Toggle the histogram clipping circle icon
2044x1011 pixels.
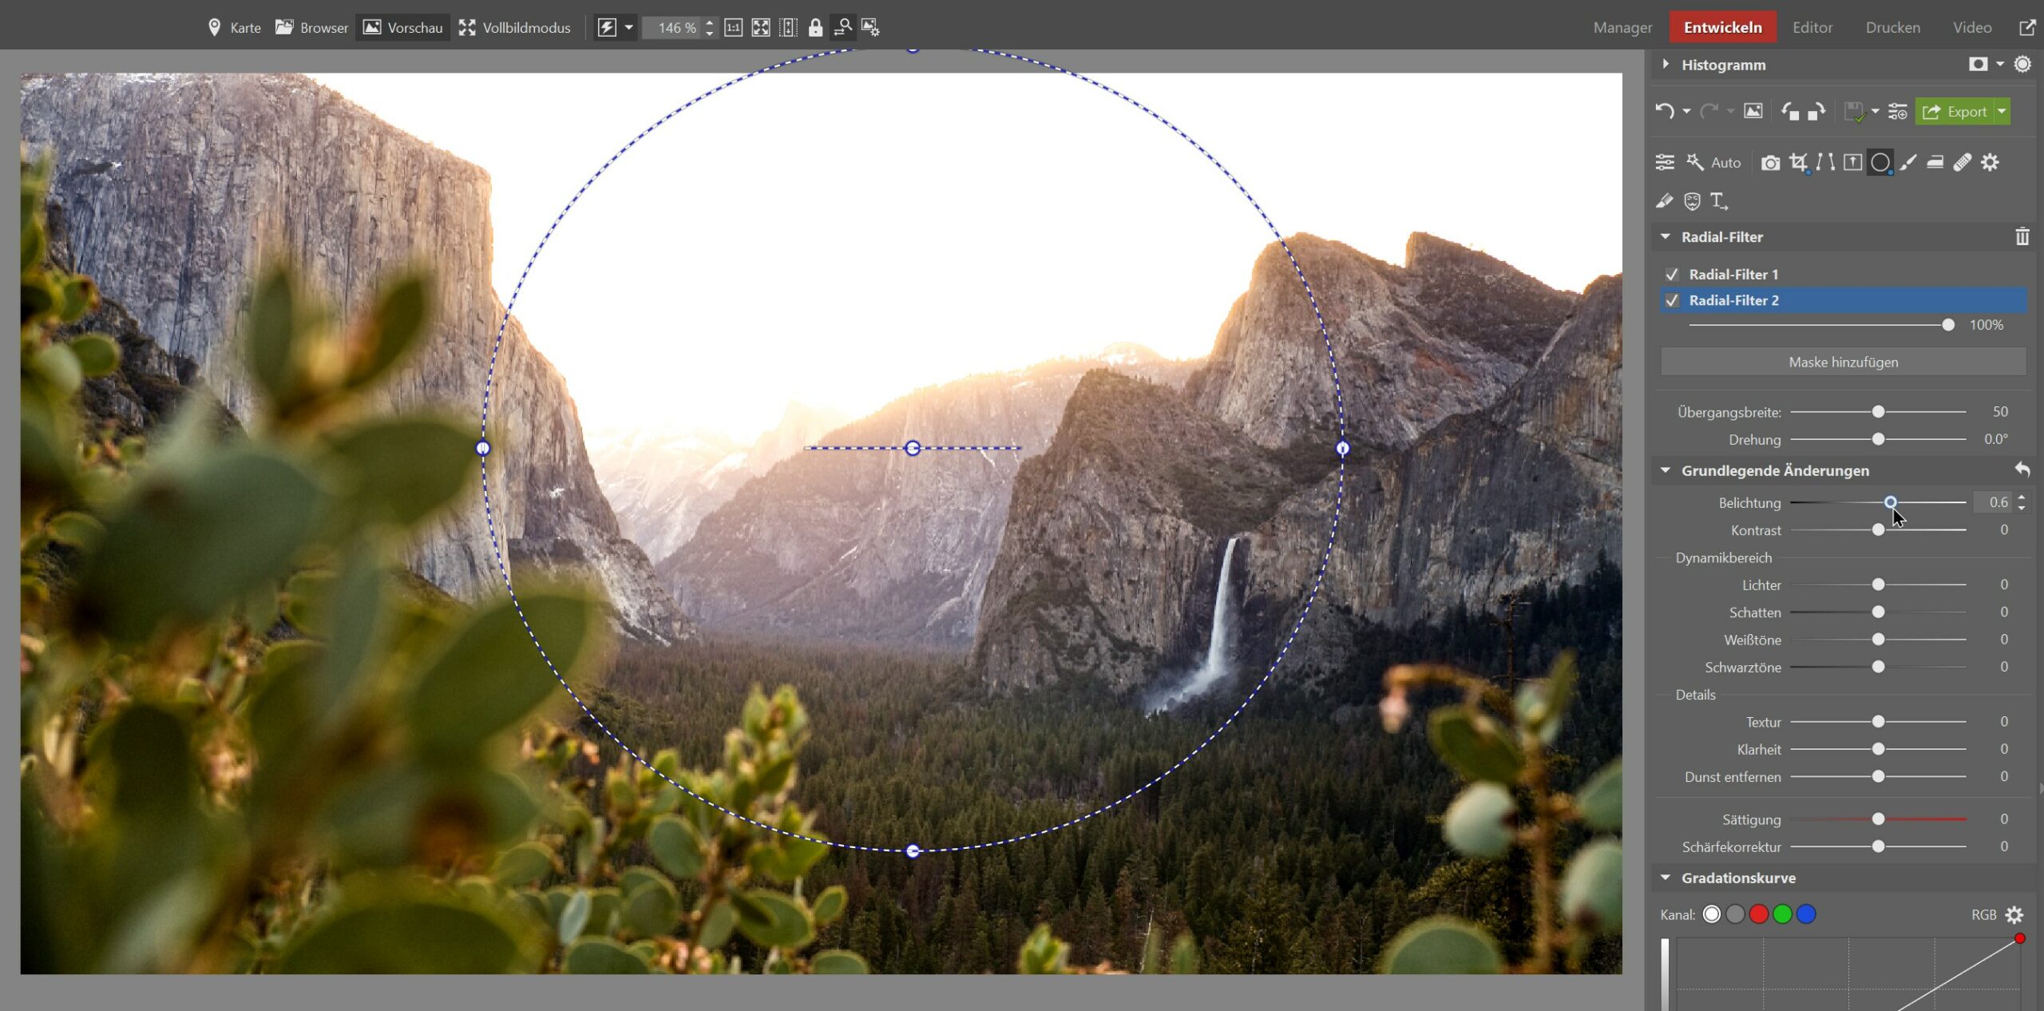pyautogui.click(x=2022, y=65)
